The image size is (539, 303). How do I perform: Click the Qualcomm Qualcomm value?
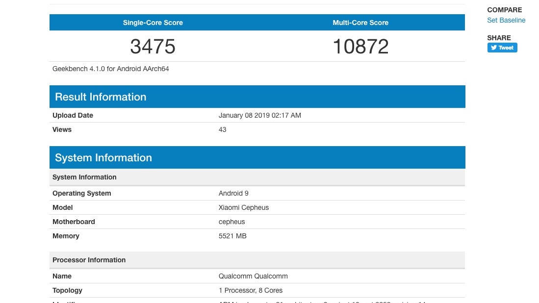(x=253, y=276)
